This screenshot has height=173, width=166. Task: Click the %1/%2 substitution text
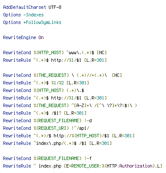tap(58, 83)
